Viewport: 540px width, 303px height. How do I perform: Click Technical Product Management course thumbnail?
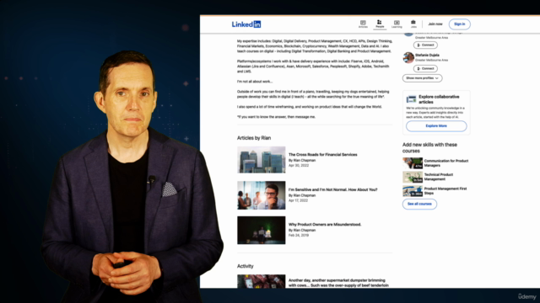click(x=413, y=178)
